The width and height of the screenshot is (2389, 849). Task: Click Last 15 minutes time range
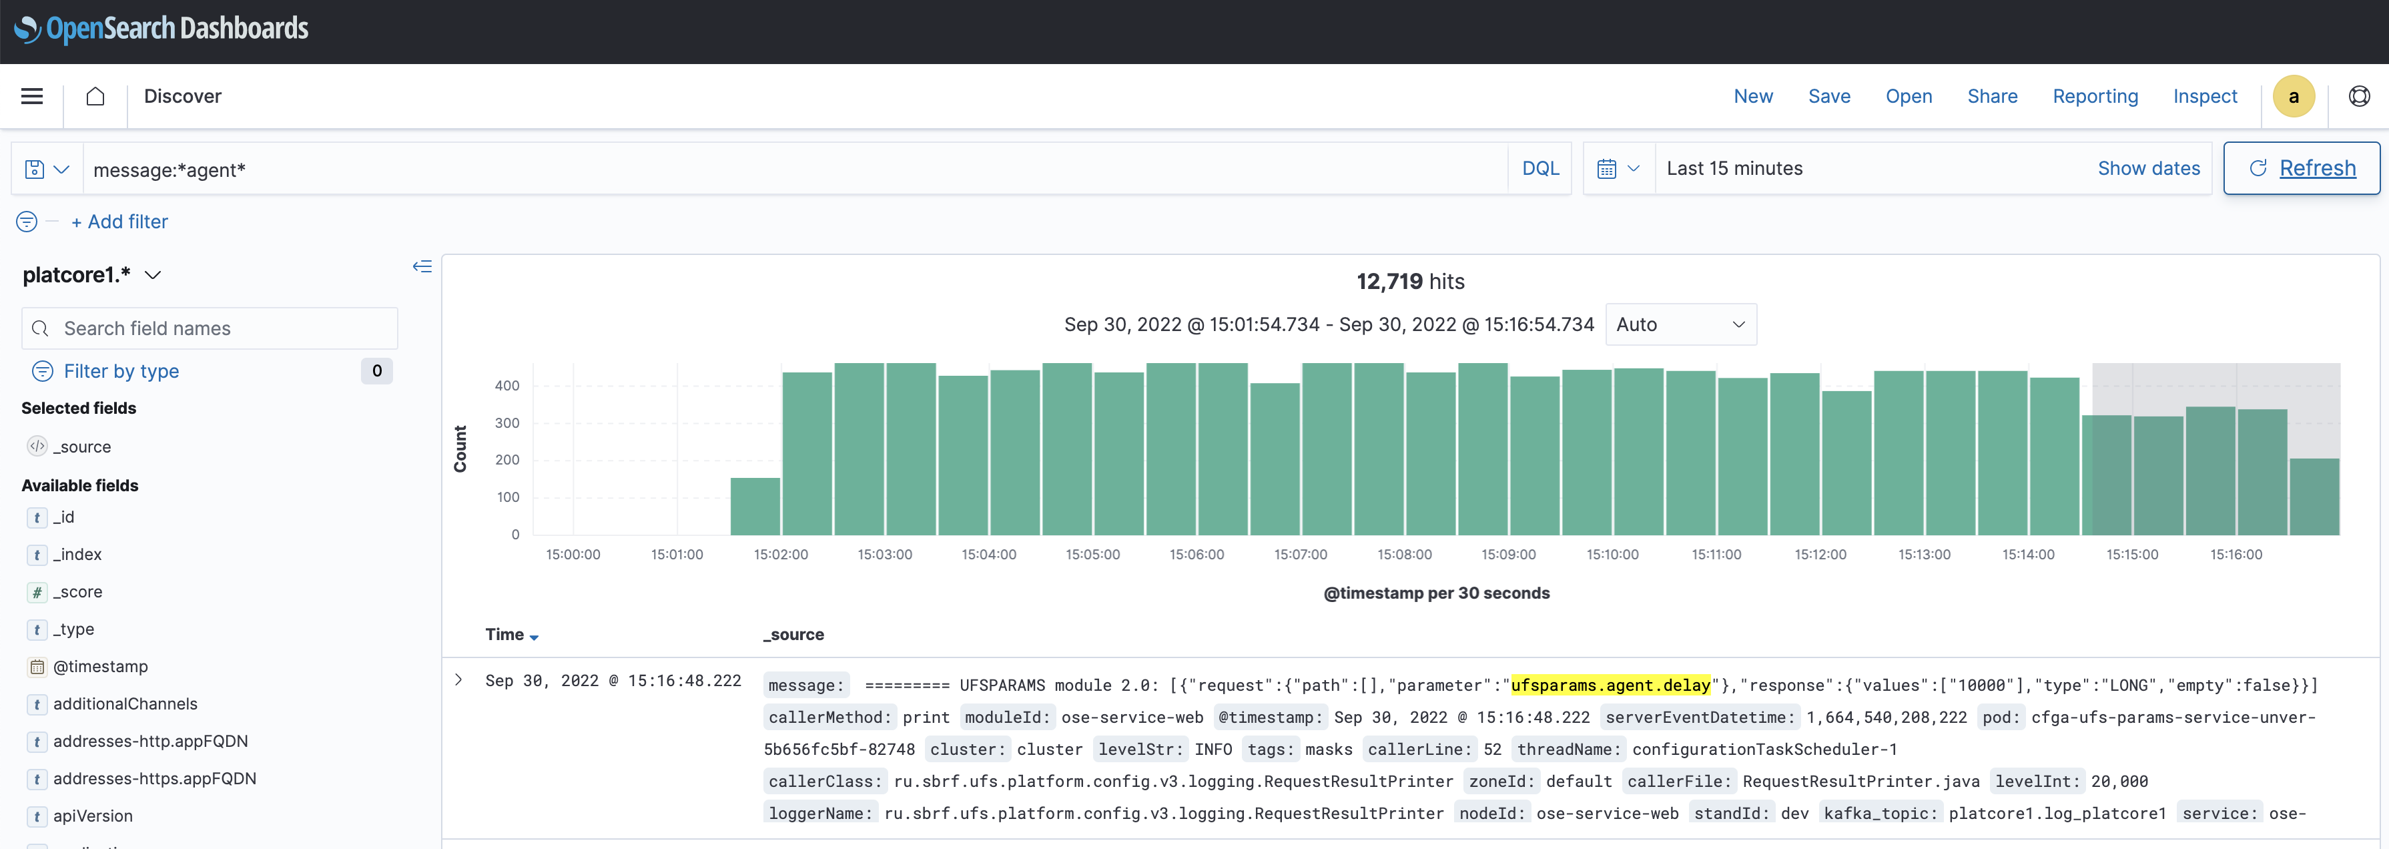1734,168
